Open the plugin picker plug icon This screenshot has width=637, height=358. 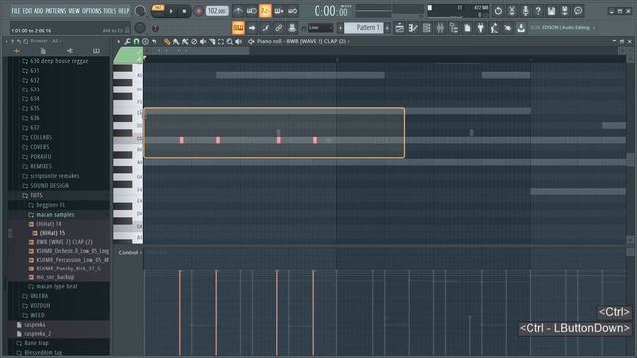(480, 28)
